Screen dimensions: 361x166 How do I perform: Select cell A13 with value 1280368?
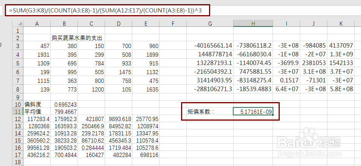(x=37, y=126)
